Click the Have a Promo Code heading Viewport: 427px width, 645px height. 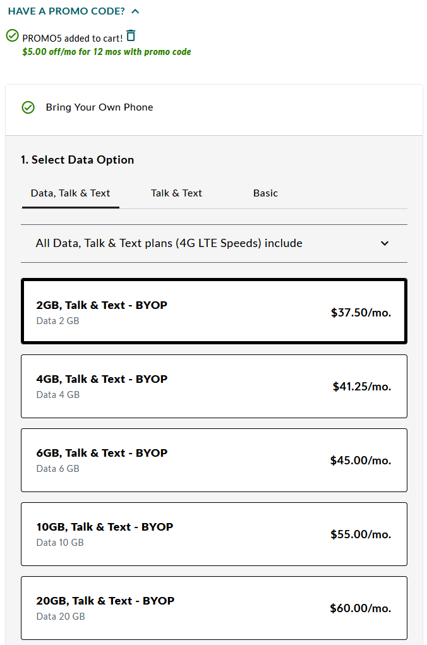click(66, 11)
